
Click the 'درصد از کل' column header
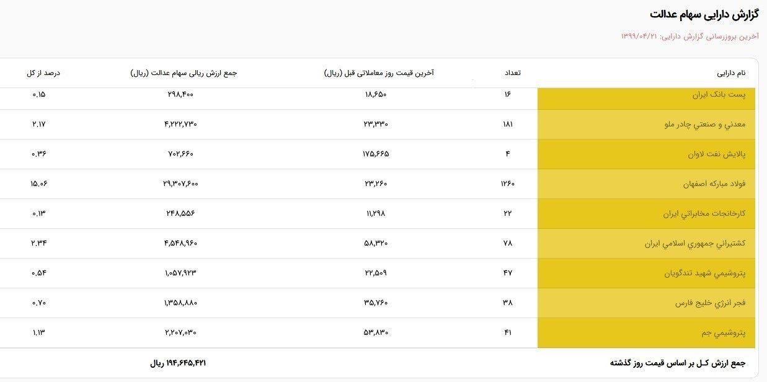point(43,73)
